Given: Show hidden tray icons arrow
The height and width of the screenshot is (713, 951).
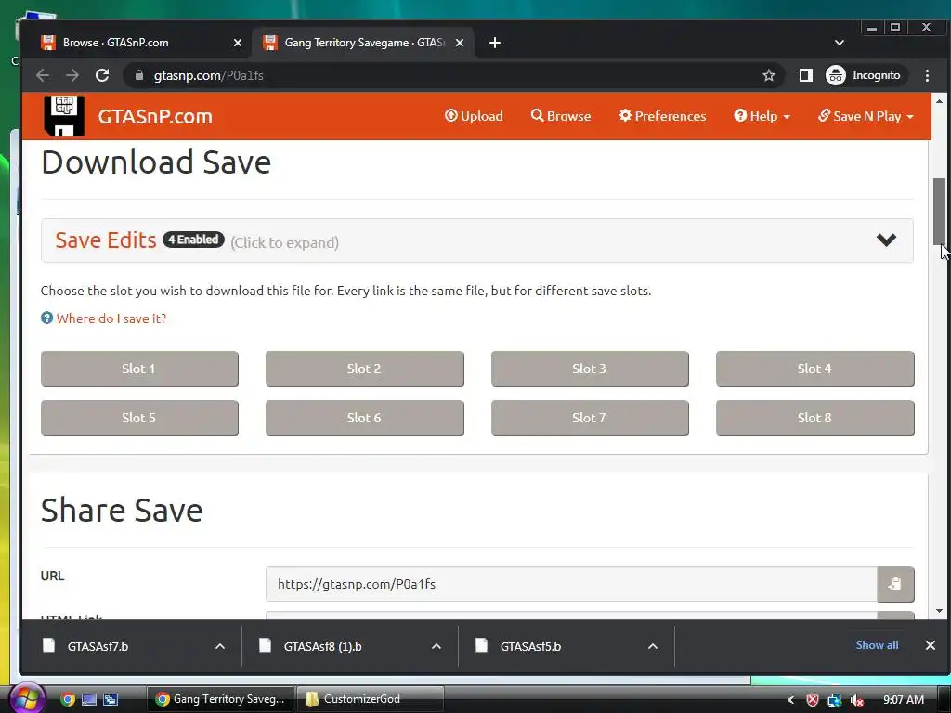Looking at the screenshot, I should coord(790,700).
